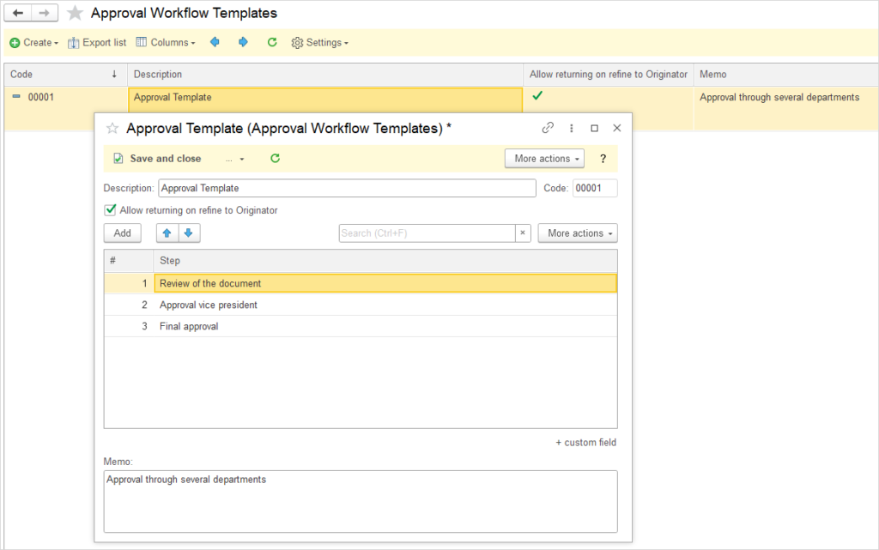879x550 pixels.
Task: Open the Create dropdown menu
Action: pyautogui.click(x=34, y=42)
